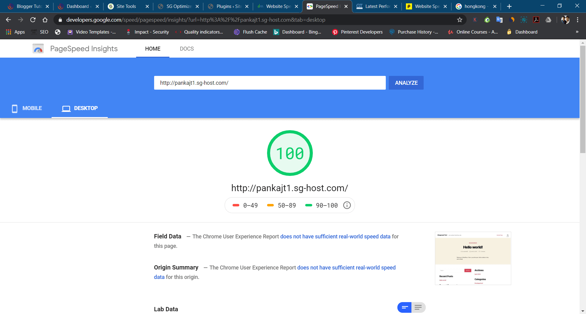Viewport: 586px width, 314px height.
Task: Close the hongkong Google tab
Action: point(495,6)
